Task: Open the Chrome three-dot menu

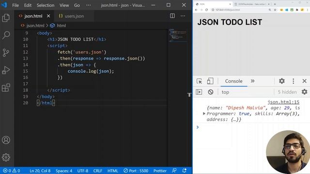Action: (x=308, y=10)
